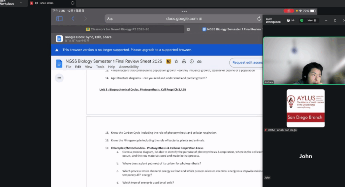Click the Request edit access button
345x187 pixels.
tap(247, 62)
